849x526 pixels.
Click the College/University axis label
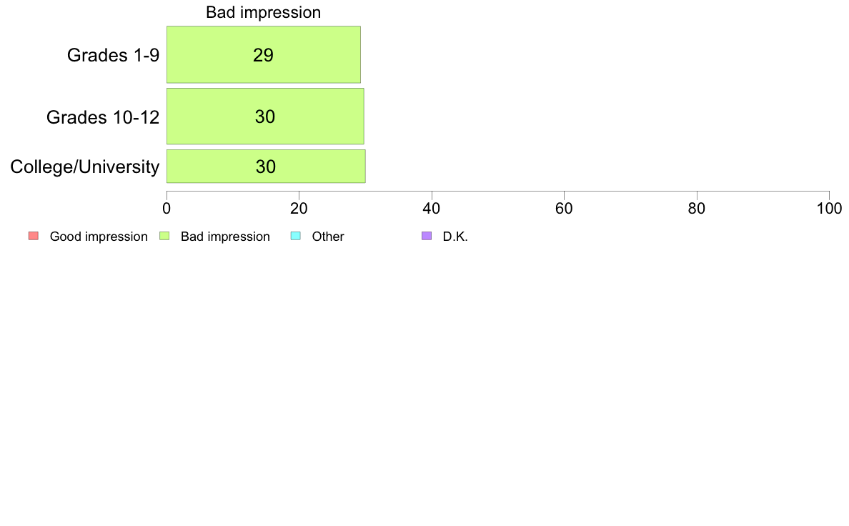coord(85,167)
